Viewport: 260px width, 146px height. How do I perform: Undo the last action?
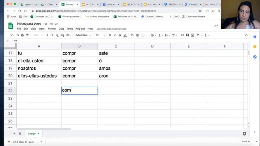(12, 35)
